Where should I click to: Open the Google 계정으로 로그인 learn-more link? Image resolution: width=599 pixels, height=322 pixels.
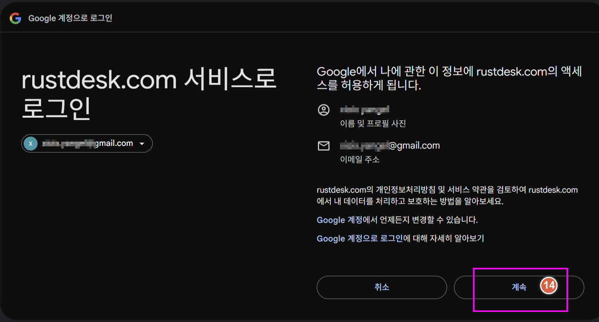point(360,238)
